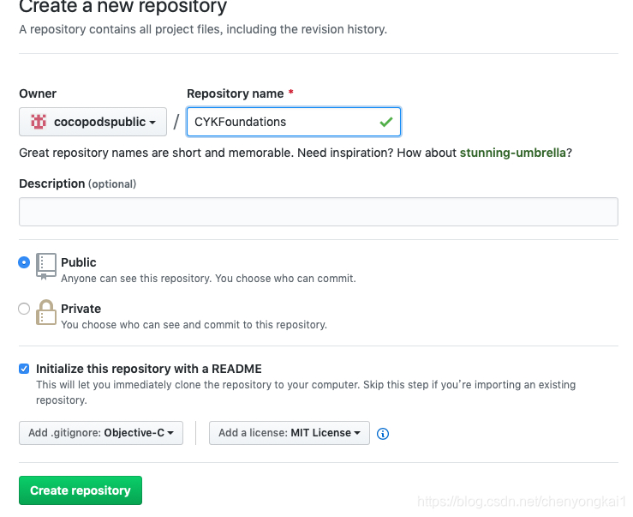Select the Private radio button

(x=24, y=309)
